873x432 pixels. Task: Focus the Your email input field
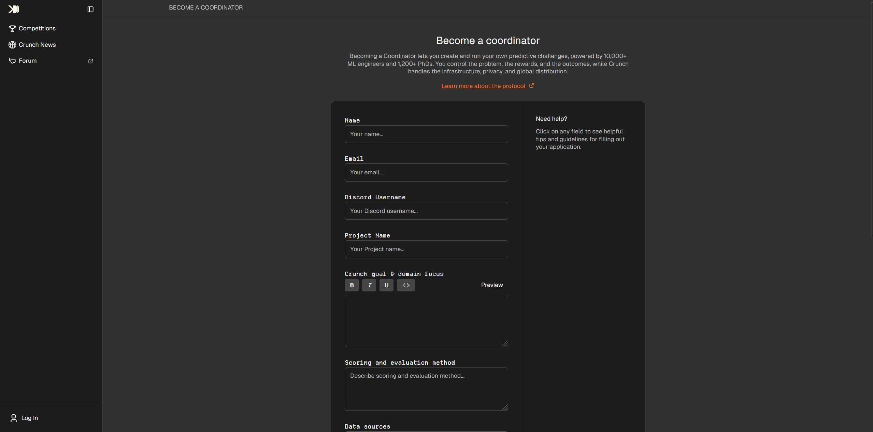426,172
